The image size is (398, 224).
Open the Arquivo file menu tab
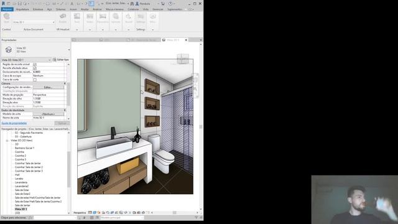coord(7,9)
